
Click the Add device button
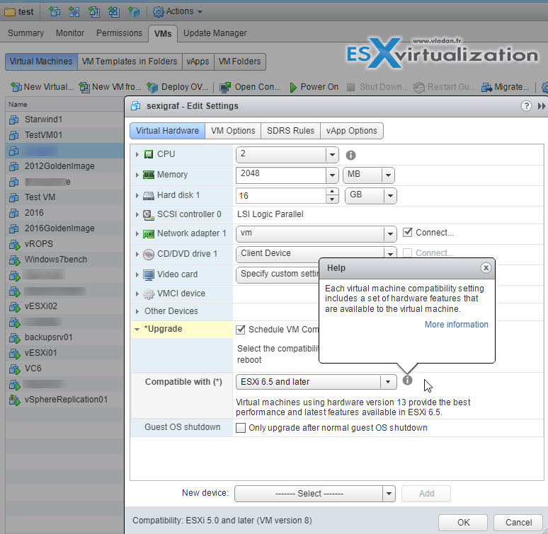[426, 494]
